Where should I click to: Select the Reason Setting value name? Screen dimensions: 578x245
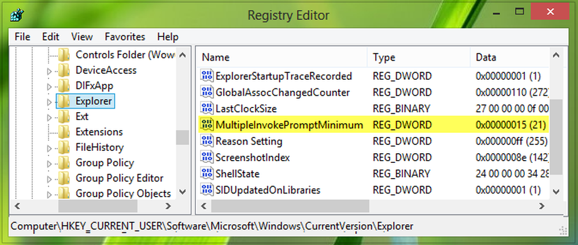[x=249, y=141]
